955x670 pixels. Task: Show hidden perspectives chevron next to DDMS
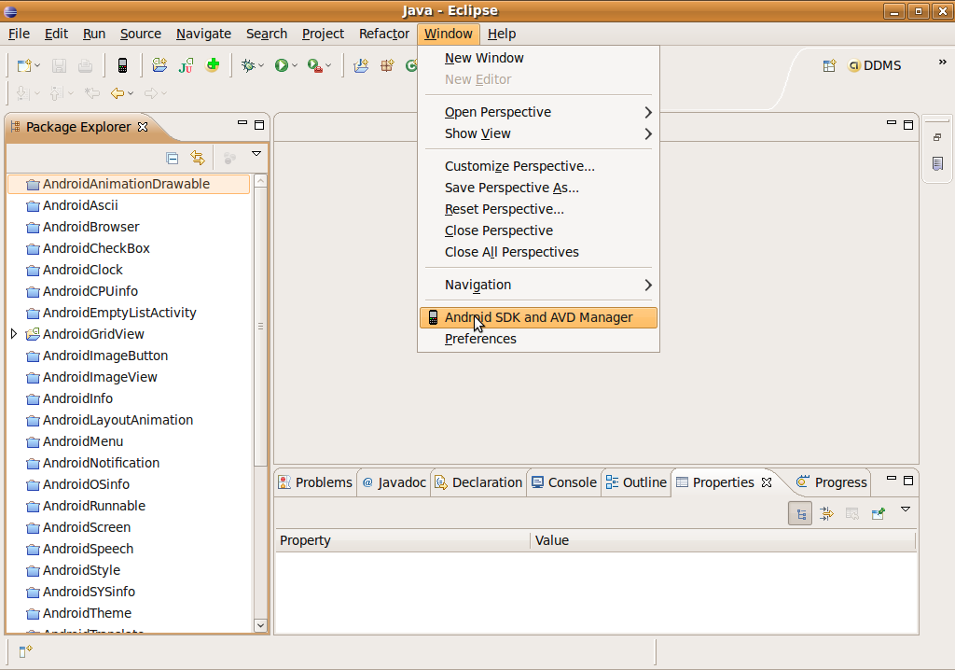942,63
